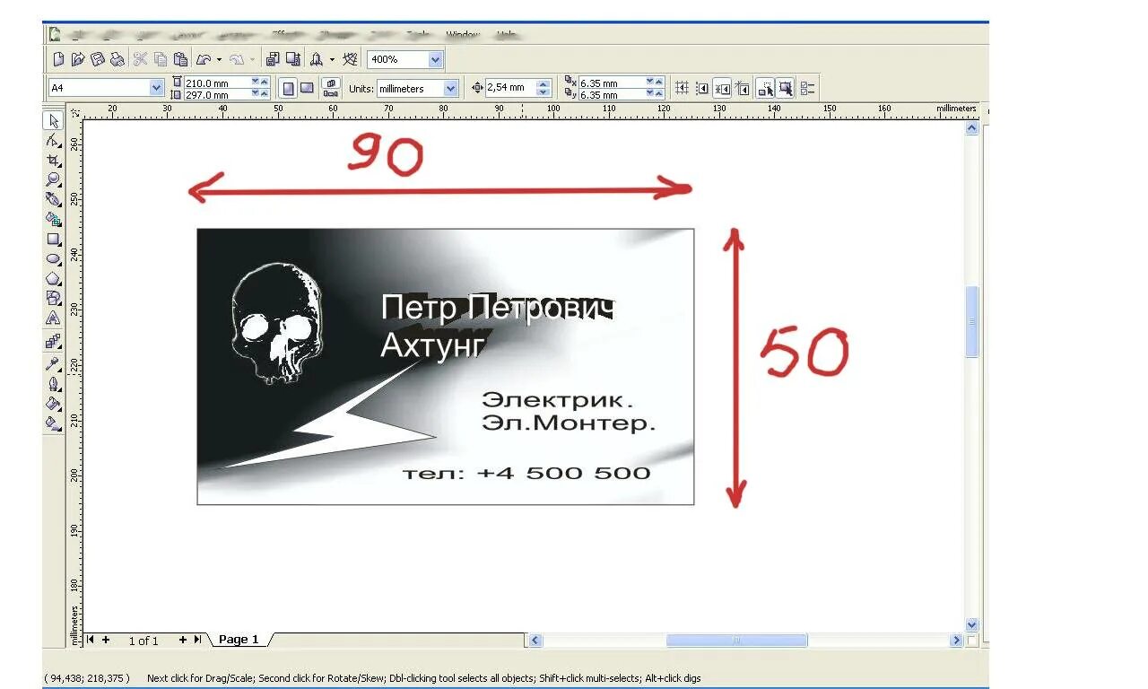Add page before current (left plus)
The width and height of the screenshot is (1148, 689).
pyautogui.click(x=106, y=640)
